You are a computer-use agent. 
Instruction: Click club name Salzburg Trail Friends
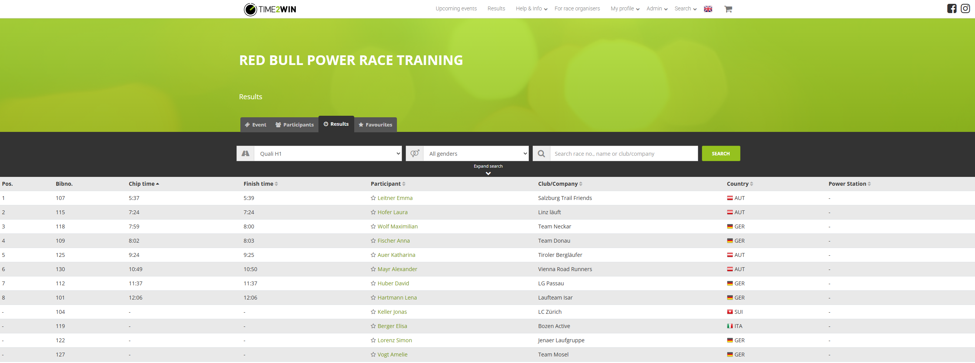(x=565, y=198)
